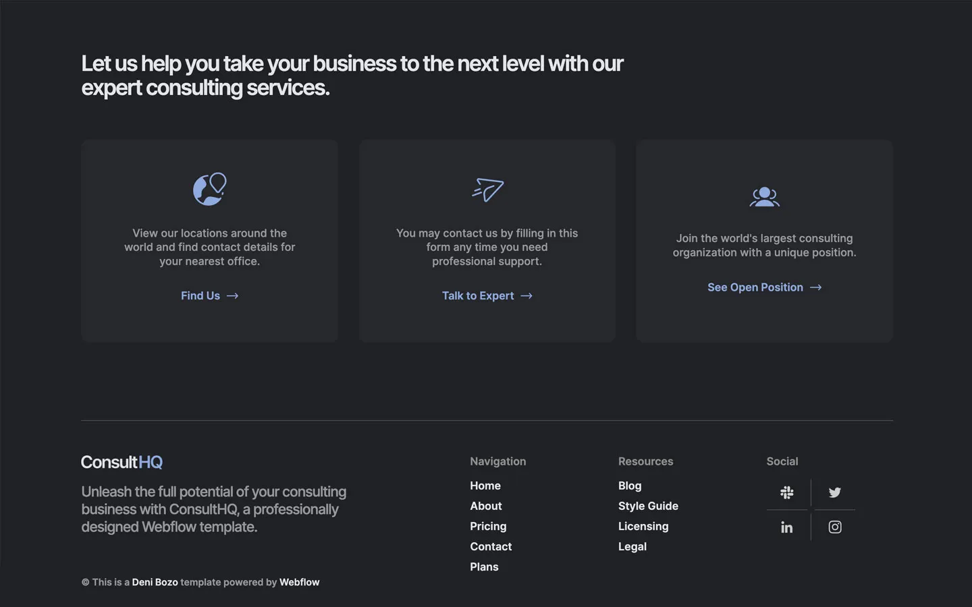972x607 pixels.
Task: Click the globe location pin icon
Action: tap(210, 189)
